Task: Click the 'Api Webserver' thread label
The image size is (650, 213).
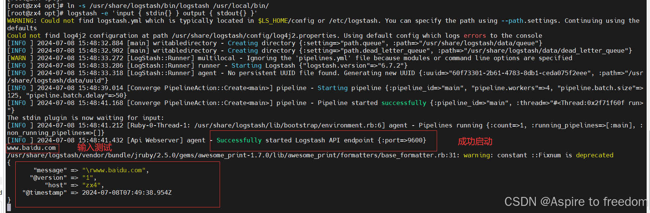Action: [155, 140]
